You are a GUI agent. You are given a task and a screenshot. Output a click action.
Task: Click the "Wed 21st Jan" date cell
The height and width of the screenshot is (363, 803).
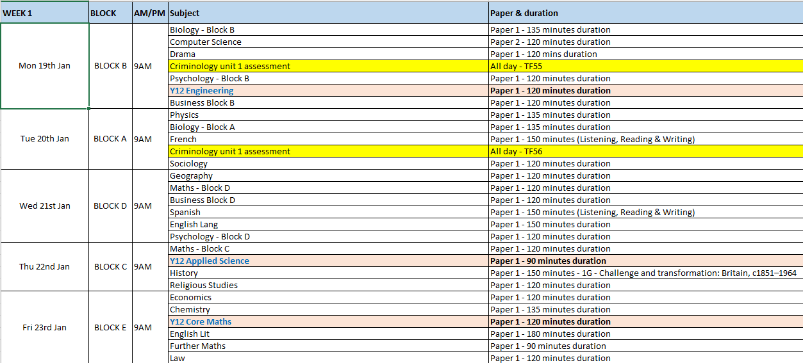click(44, 206)
